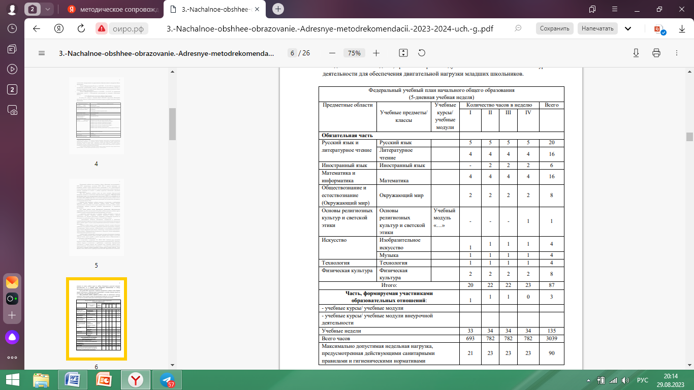The height and width of the screenshot is (390, 694).
Task: Download the PDF from viewer toolbar
Action: coord(636,53)
